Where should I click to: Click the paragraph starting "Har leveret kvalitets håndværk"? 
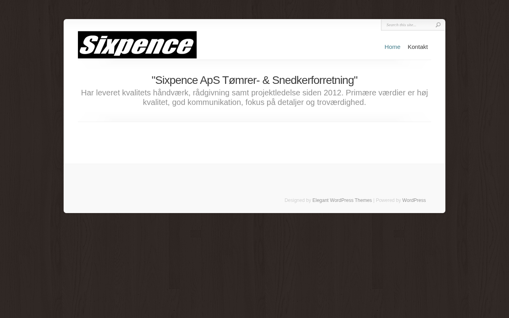(254, 97)
